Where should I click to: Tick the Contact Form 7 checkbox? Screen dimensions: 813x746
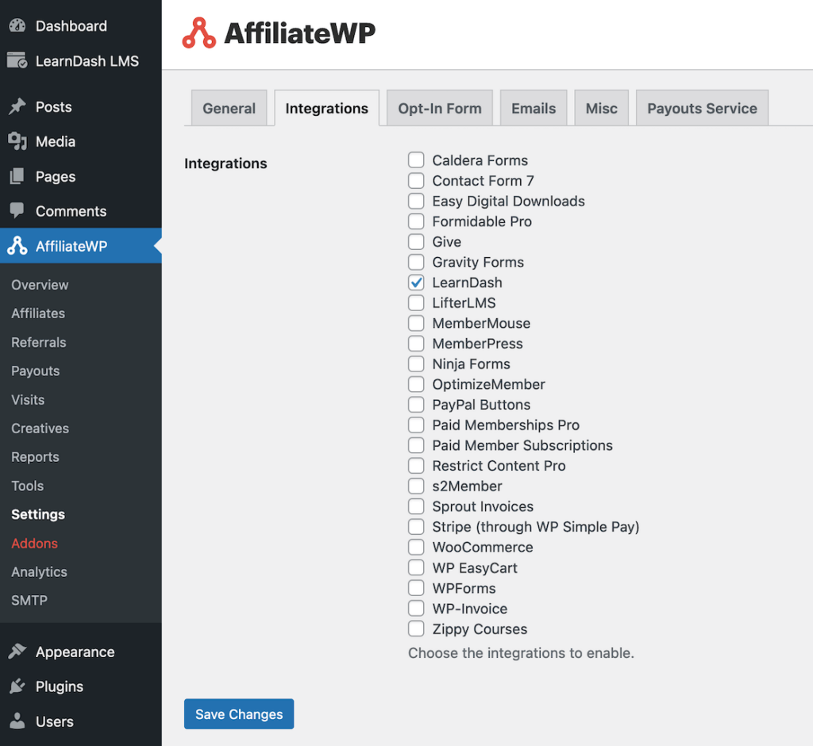point(416,180)
